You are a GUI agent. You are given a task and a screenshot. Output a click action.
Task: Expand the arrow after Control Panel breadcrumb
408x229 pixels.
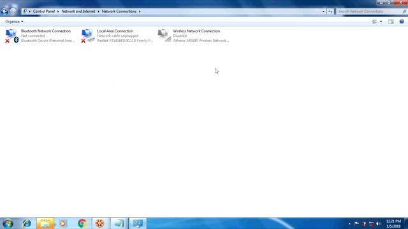coord(58,11)
